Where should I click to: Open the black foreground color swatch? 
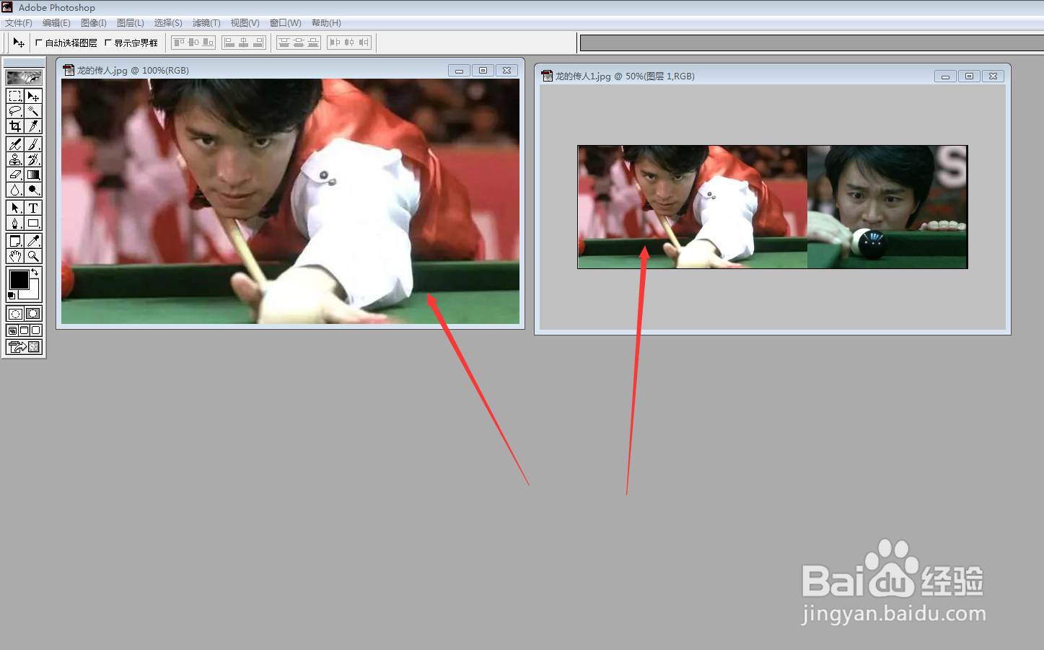(x=19, y=280)
